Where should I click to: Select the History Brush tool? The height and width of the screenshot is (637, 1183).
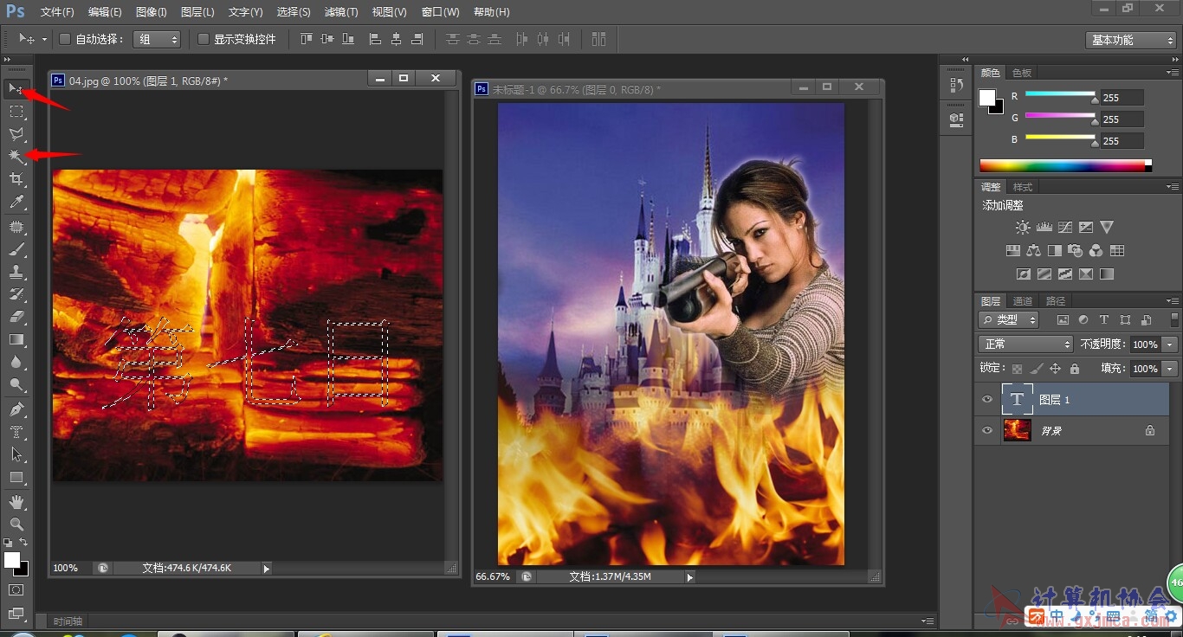pos(16,294)
